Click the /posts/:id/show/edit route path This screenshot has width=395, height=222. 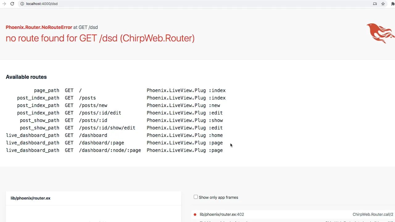pyautogui.click(x=107, y=128)
